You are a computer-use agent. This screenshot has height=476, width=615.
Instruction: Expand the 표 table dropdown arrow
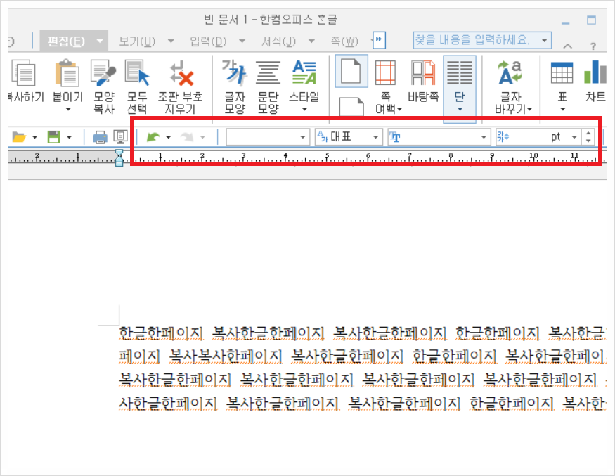562,110
